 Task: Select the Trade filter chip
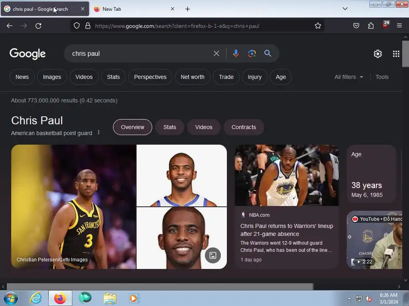(226, 77)
